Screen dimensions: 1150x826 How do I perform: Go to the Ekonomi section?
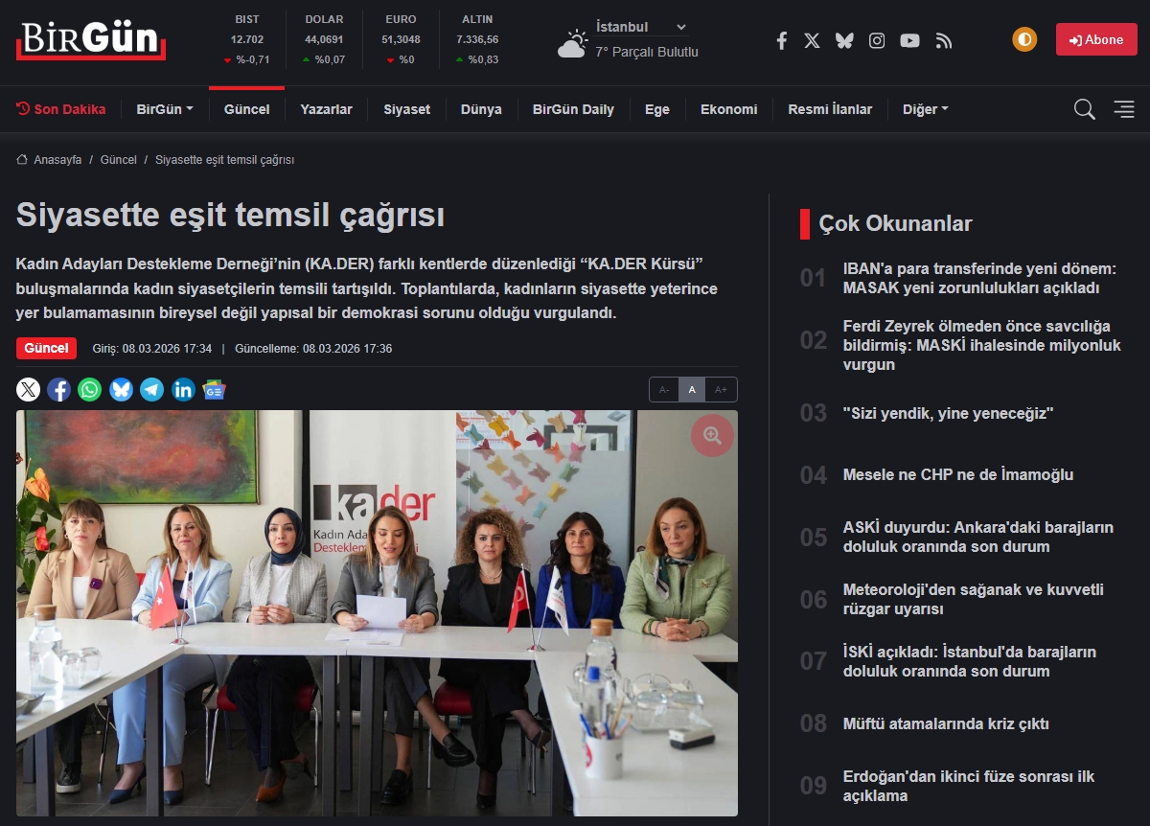[x=728, y=109]
